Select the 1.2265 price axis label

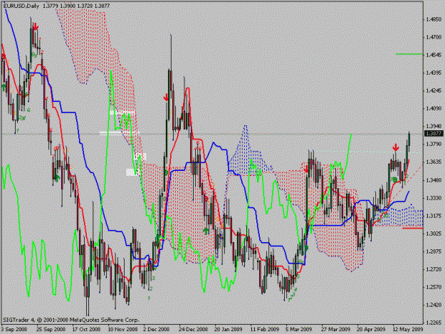(434, 323)
